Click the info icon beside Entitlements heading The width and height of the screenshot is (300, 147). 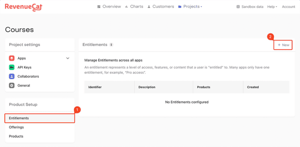click(x=111, y=45)
